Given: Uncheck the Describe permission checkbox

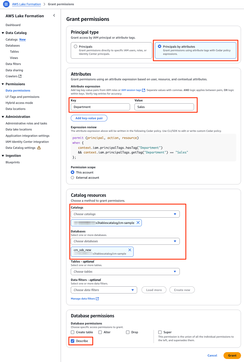Looking at the screenshot, I should point(73,341).
